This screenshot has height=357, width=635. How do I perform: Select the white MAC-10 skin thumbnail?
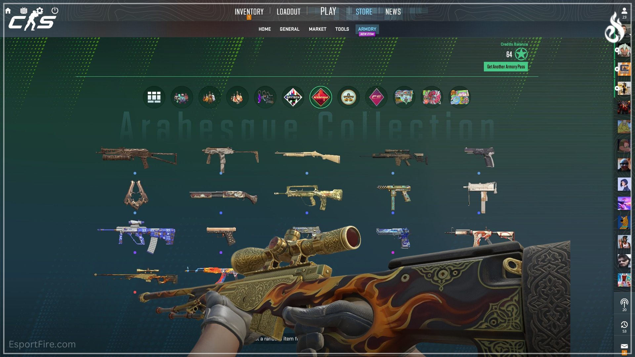(480, 197)
